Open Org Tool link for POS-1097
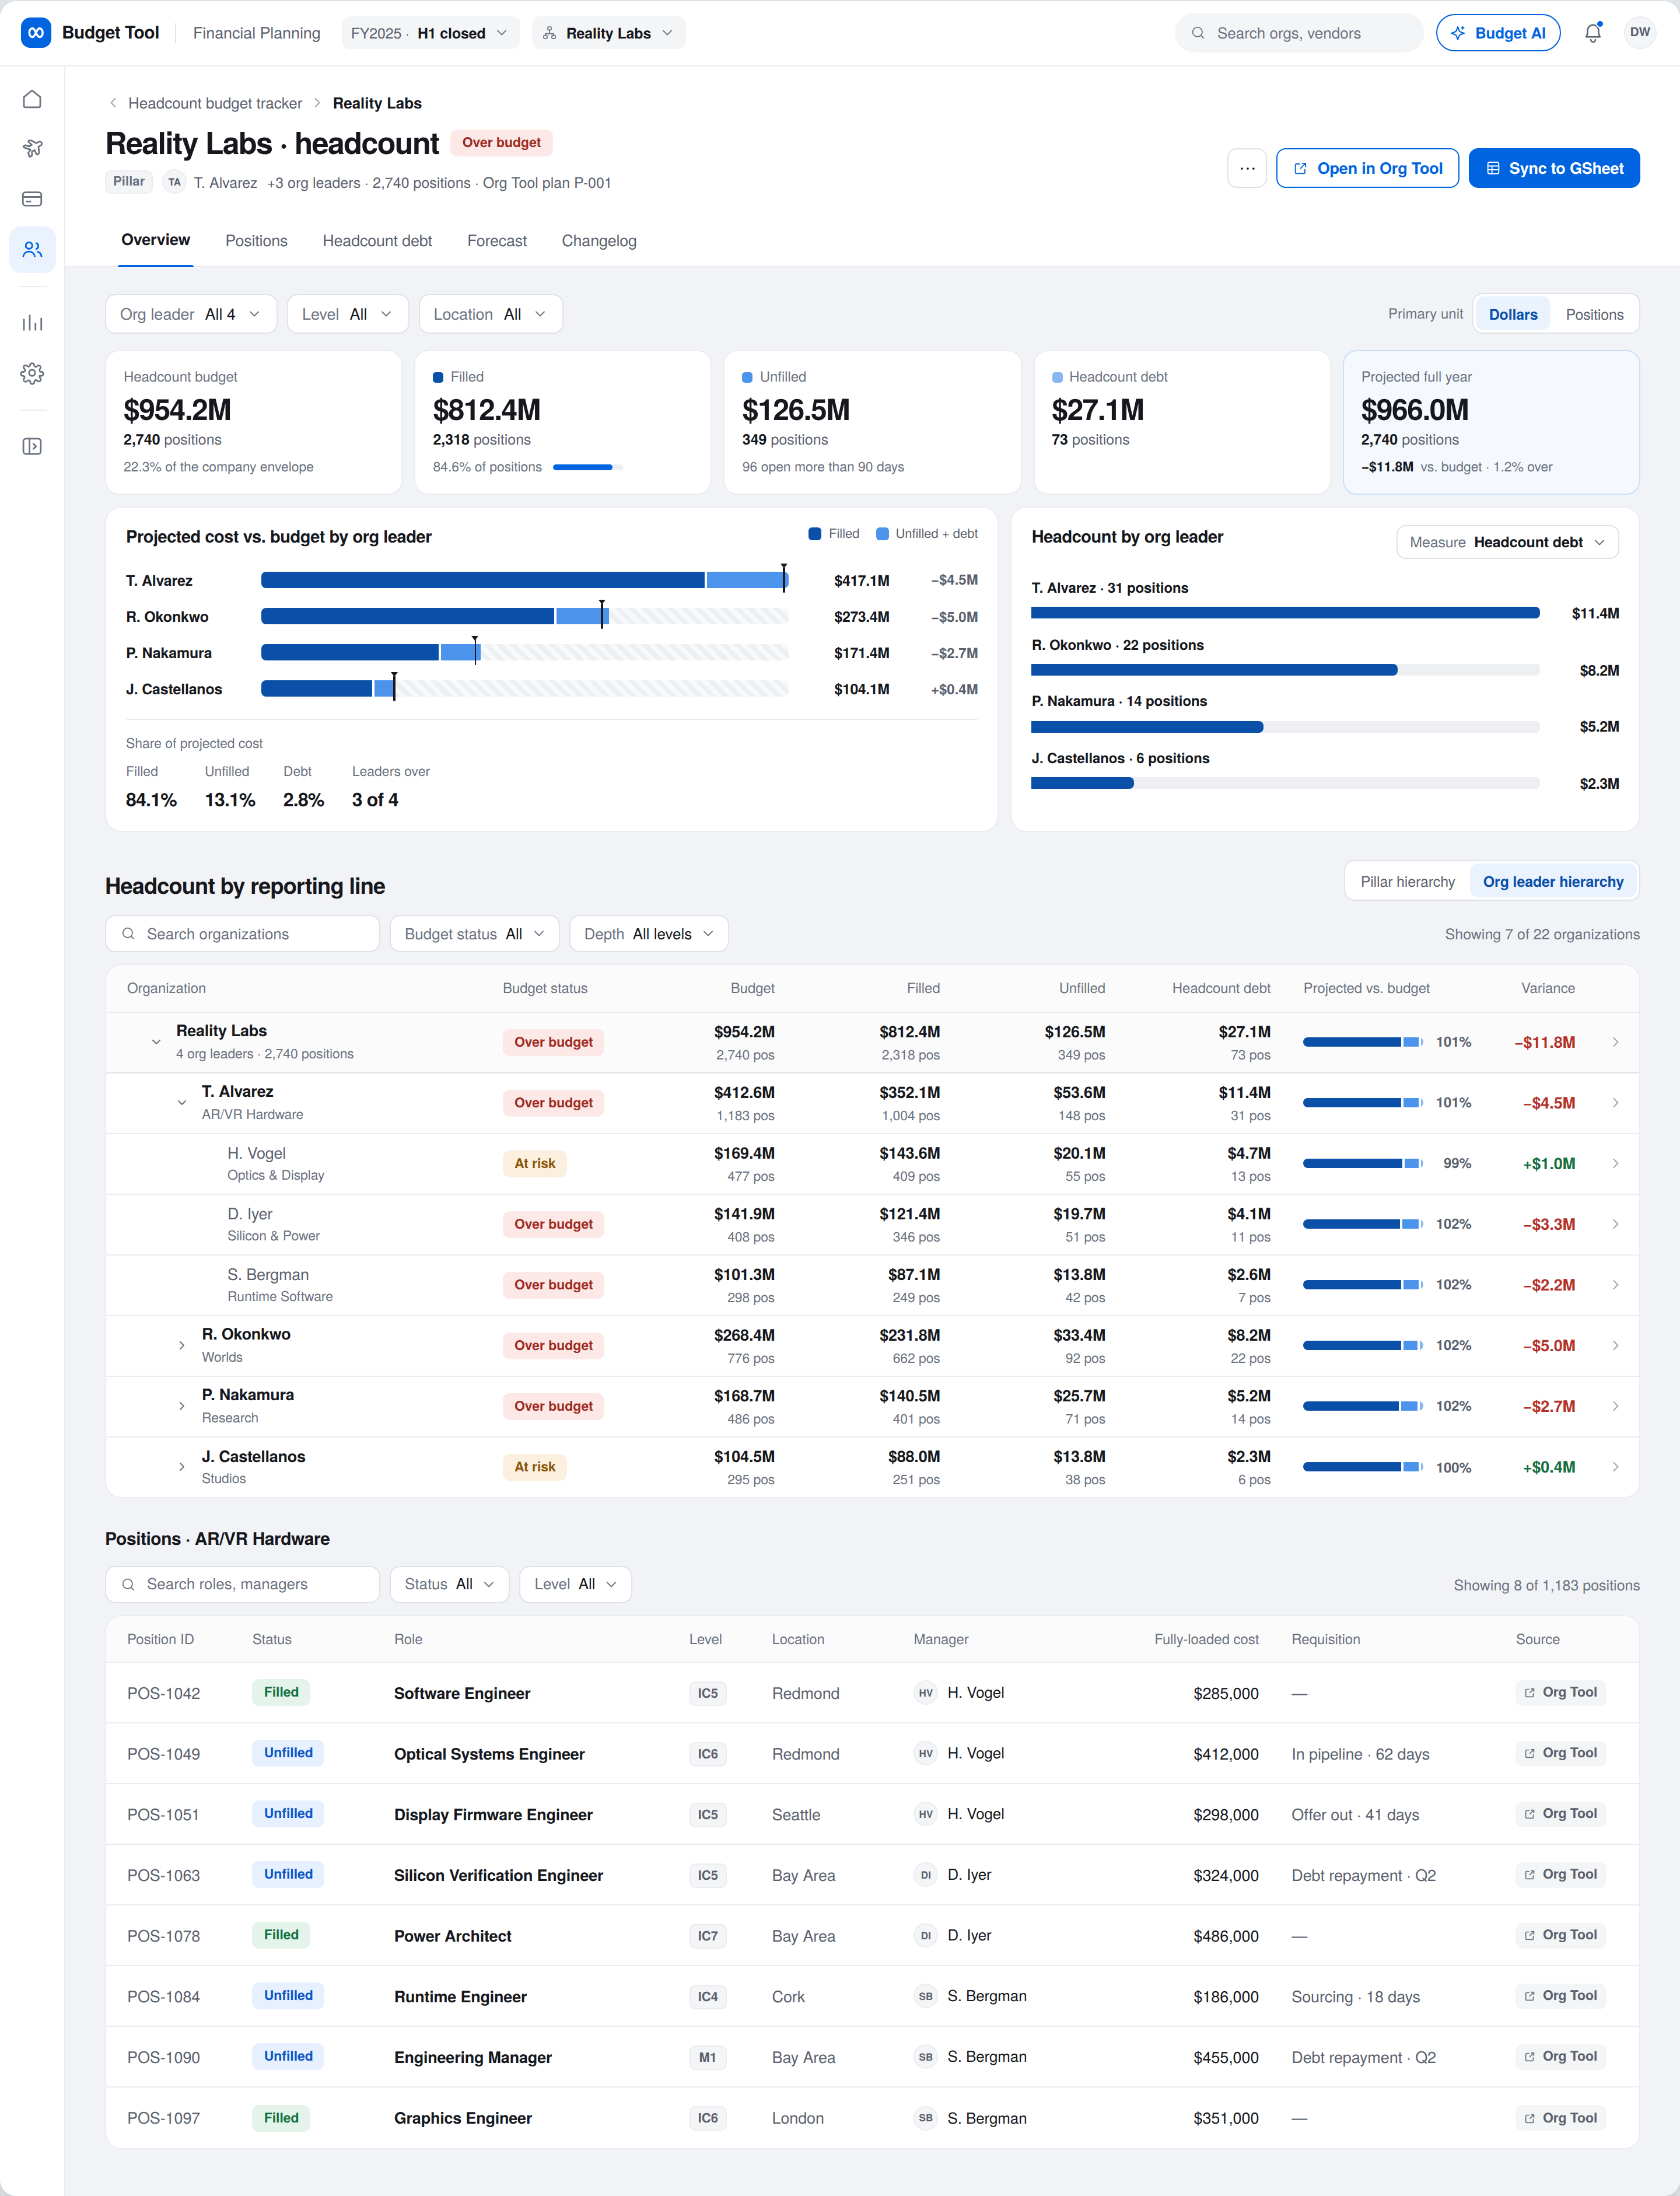This screenshot has height=2196, width=1680. tap(1560, 2118)
